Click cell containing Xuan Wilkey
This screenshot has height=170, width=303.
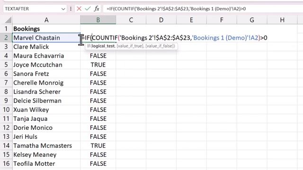46,110
